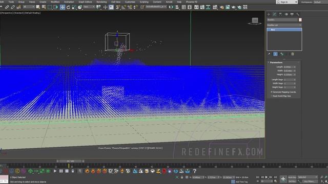The image size is (328, 184).
Task: Click Add Time Tag
Action: (x=241, y=182)
